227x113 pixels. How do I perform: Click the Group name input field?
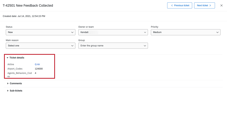pyautogui.click(x=109, y=45)
